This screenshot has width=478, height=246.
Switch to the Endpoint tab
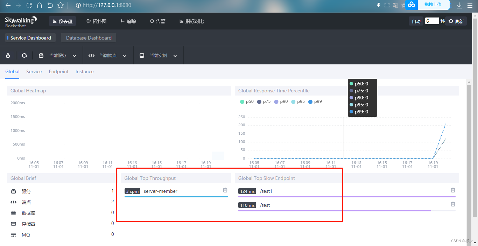click(x=59, y=71)
